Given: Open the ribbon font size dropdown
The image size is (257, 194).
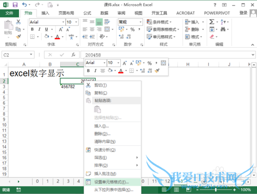Looking at the screenshot, I should click(76, 22).
